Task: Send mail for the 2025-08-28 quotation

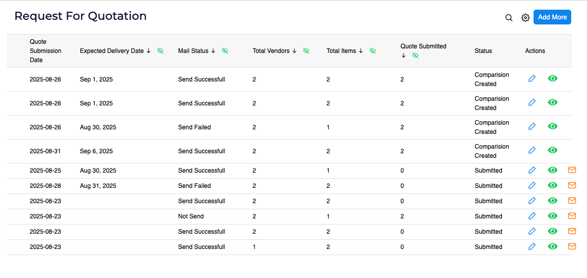Action: tap(572, 185)
